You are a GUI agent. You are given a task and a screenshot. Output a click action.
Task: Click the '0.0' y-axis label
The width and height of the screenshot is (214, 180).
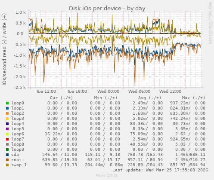click(20, 34)
